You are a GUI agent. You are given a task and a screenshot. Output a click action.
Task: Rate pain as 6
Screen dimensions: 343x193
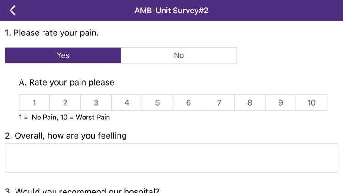click(x=188, y=102)
